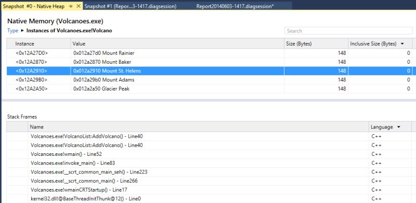Click the Stack Frames section label
Image resolution: width=416 pixels, height=203 pixels.
22,117
